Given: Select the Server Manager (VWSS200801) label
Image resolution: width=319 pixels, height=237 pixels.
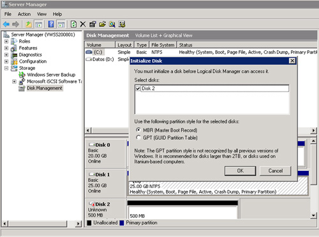Looking at the screenshot, I should pos(43,34).
